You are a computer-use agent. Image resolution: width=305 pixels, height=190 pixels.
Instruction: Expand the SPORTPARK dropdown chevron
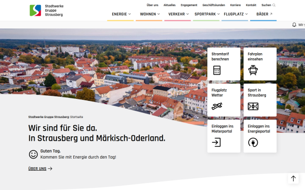pos(219,14)
